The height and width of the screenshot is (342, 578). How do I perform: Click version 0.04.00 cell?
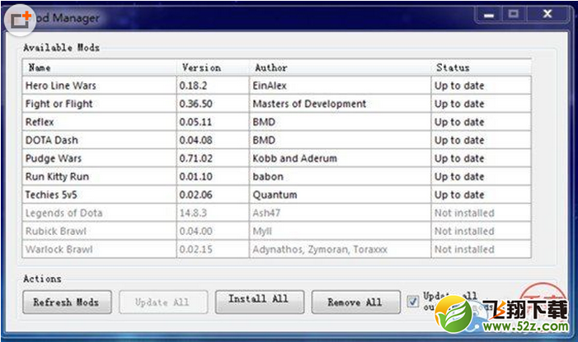click(x=213, y=231)
